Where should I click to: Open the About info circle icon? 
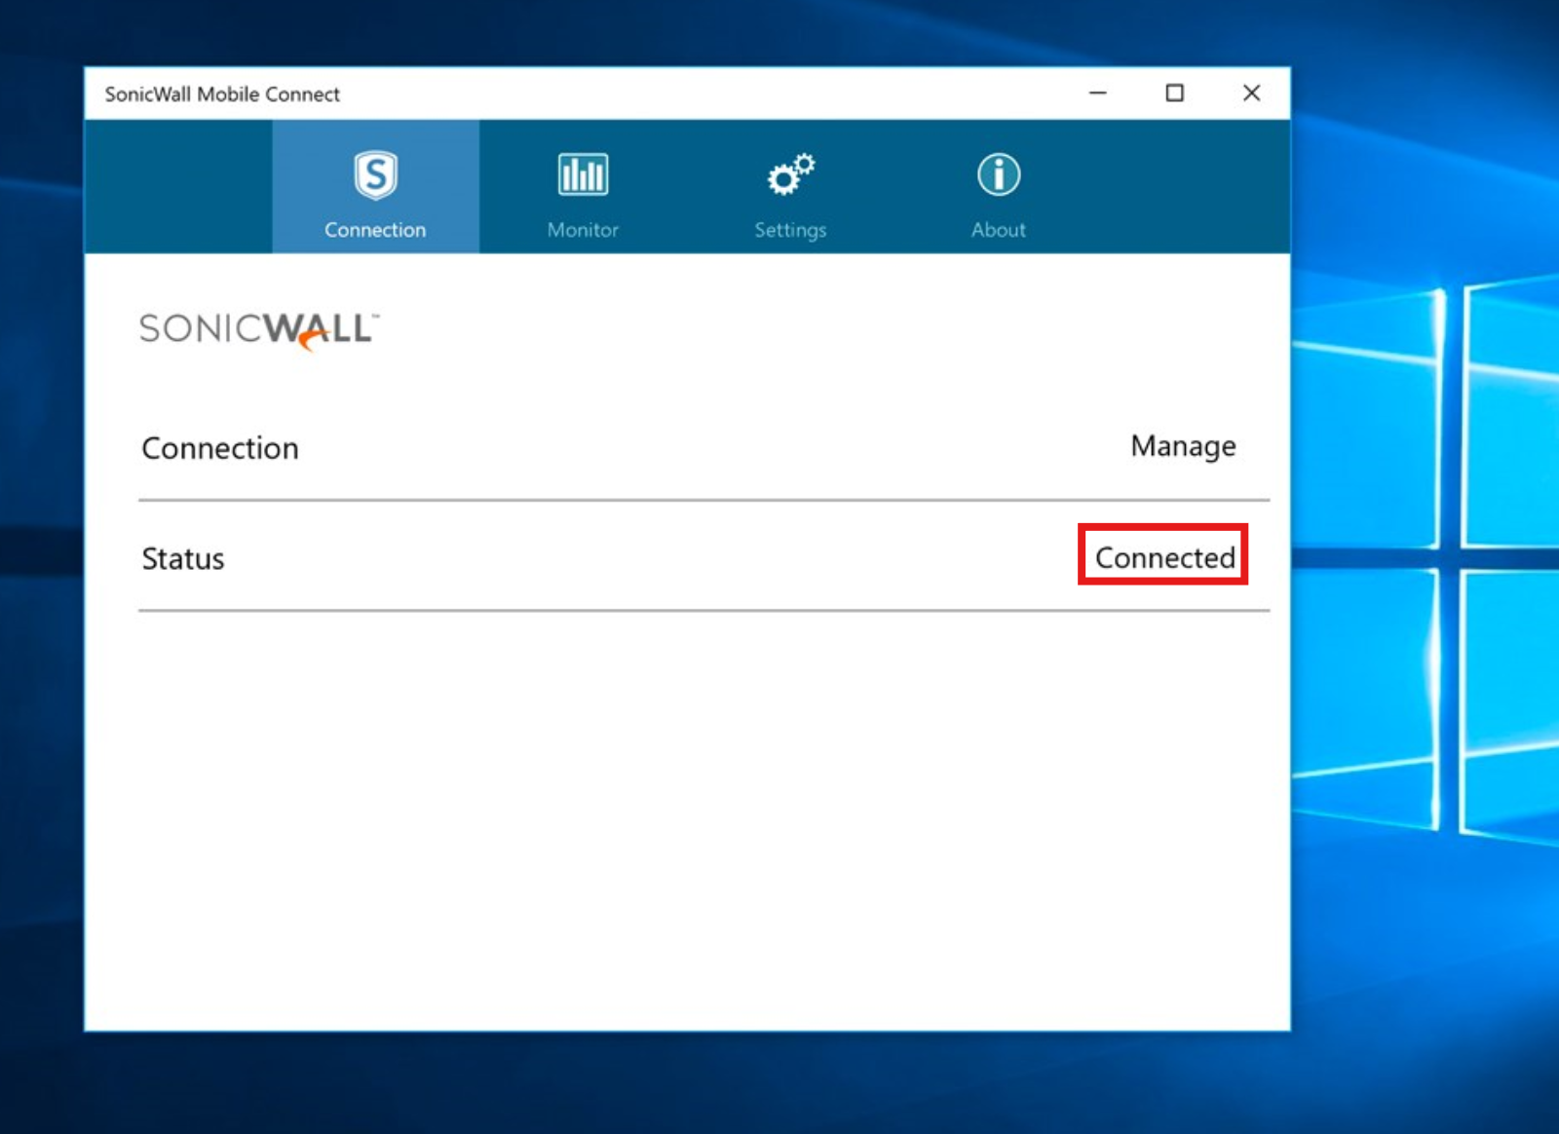click(998, 176)
